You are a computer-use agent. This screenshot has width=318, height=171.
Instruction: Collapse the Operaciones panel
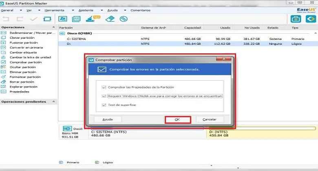pos(53,27)
